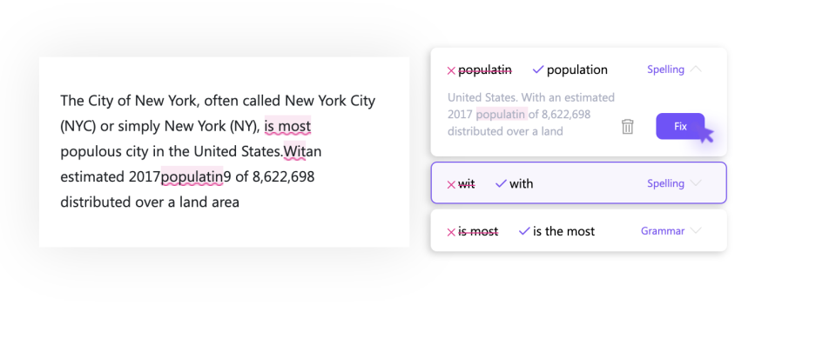Expand the is most grammar chevron
This screenshot has width=836, height=338.
pos(696,230)
